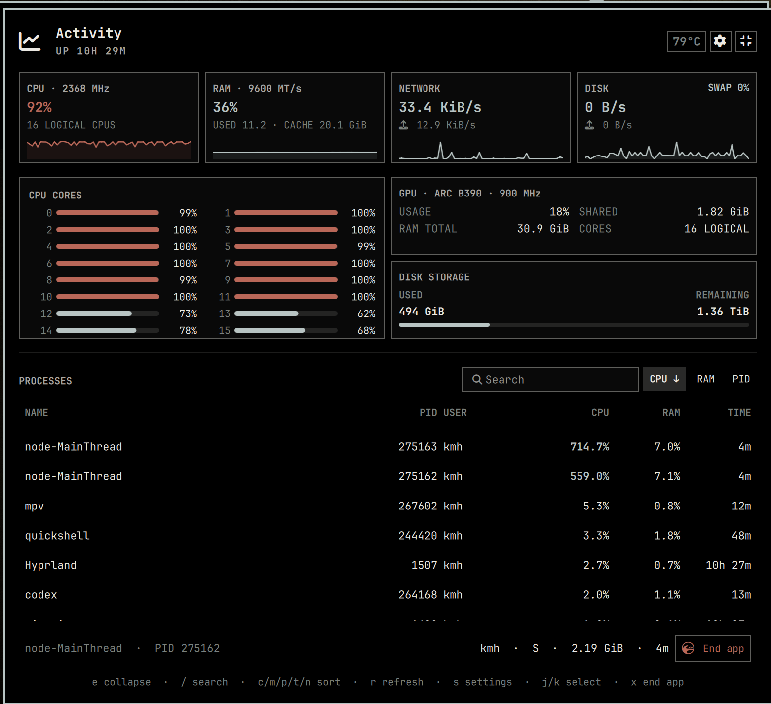
Task: Click the magnifier icon in search box
Action: [477, 379]
